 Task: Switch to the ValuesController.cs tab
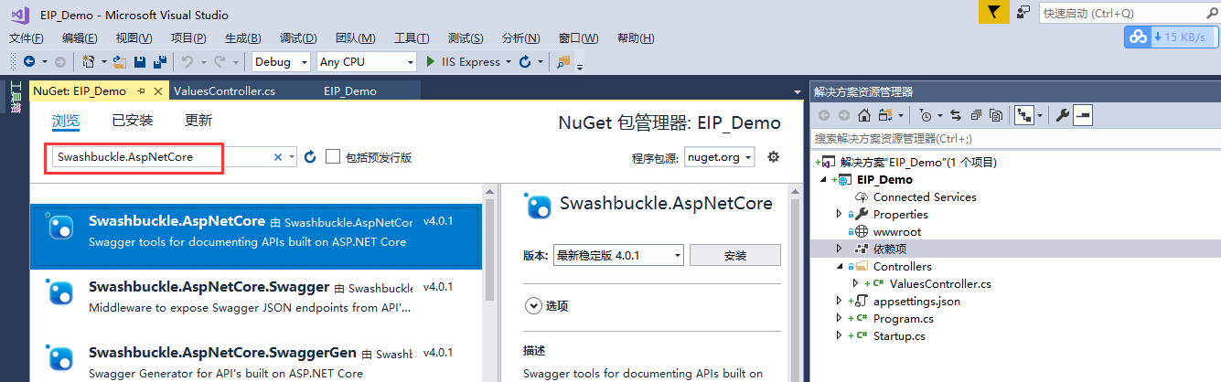224,91
